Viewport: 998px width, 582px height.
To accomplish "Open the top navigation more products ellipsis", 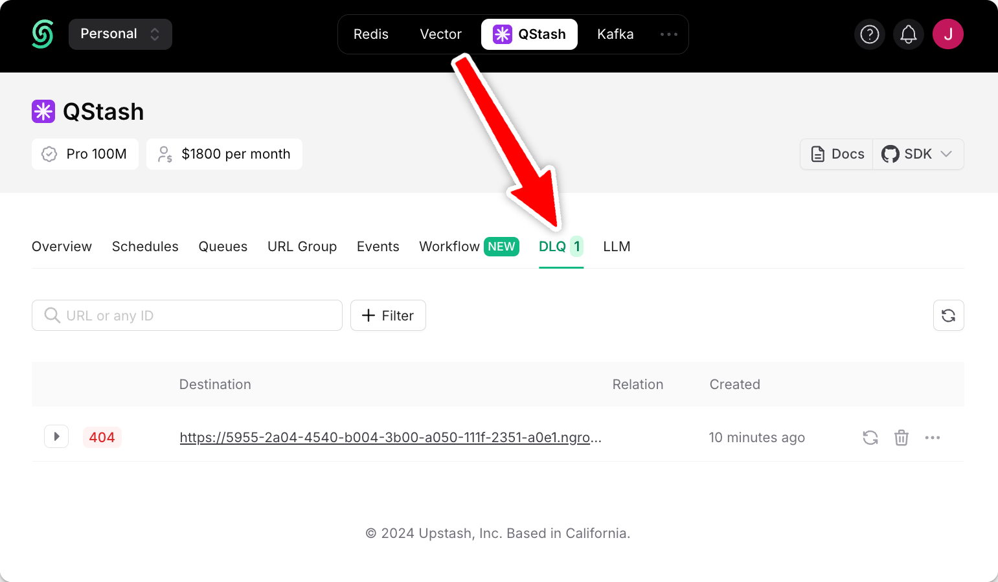I will coord(669,34).
